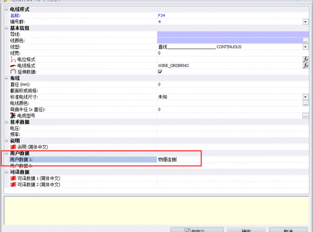Open formula editor for 电线格式 row
The height and width of the screenshot is (232, 313).
(x=305, y=66)
